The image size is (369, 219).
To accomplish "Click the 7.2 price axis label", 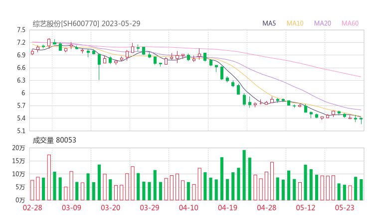I will pyautogui.click(x=21, y=42).
